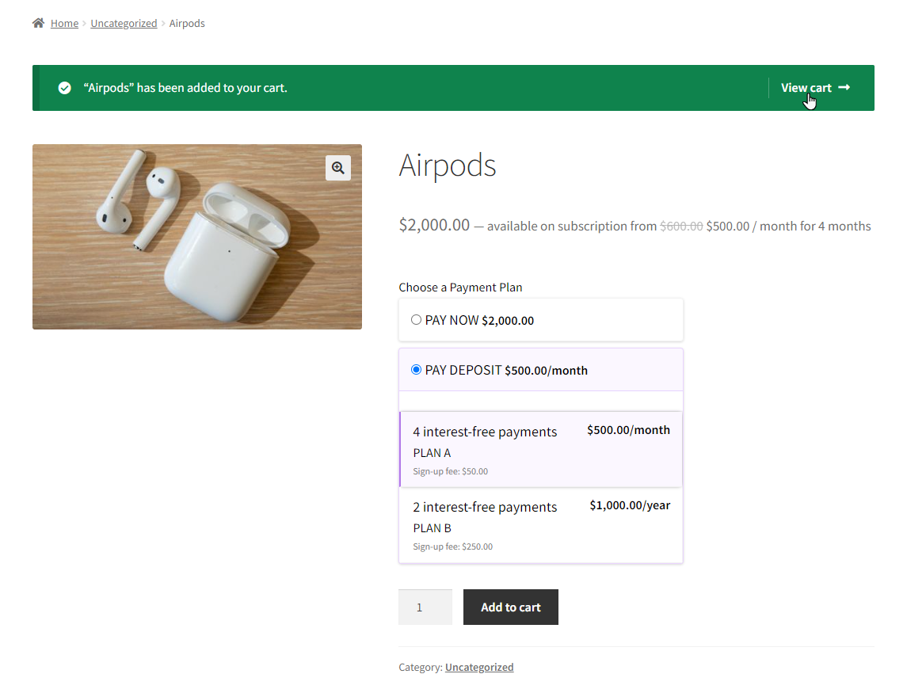Click the "Sign-up fee: $250.00" text

pyautogui.click(x=453, y=546)
